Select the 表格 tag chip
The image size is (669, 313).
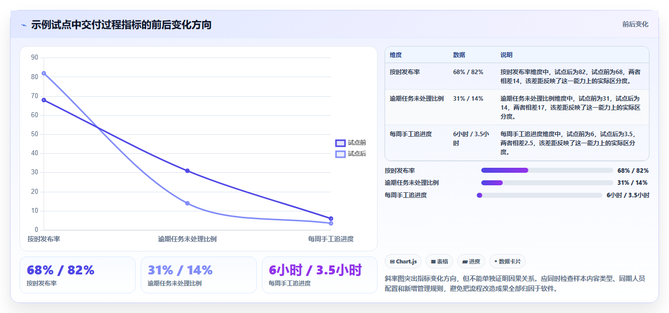point(439,261)
